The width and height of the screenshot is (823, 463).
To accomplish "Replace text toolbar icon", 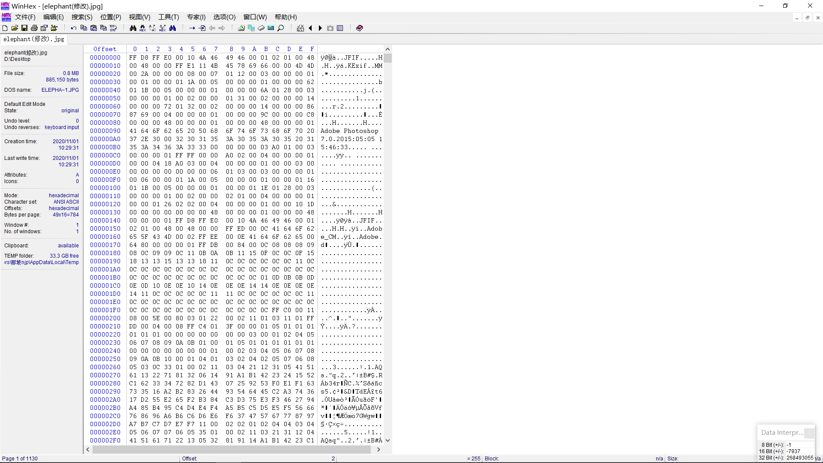I will tap(153, 28).
